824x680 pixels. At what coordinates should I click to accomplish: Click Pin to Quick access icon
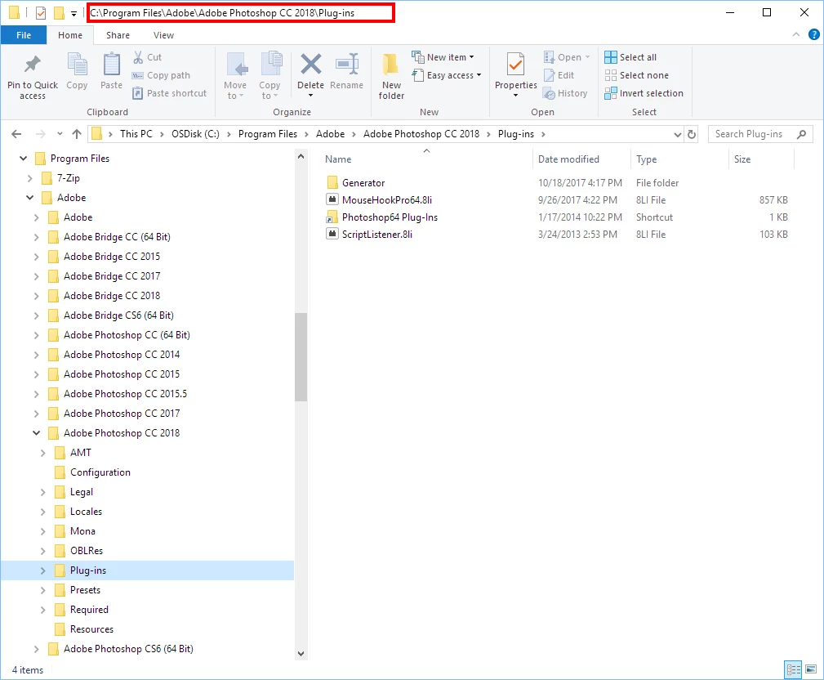pyautogui.click(x=33, y=65)
